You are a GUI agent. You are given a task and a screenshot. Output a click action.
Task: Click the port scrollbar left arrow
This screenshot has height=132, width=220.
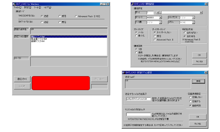coord(158,12)
